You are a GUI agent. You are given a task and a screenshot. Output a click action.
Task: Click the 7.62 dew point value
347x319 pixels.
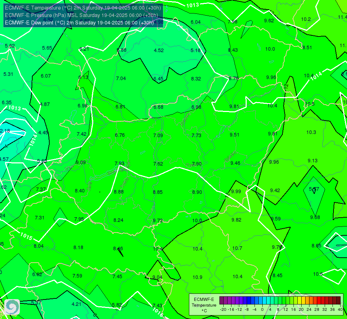158,164
